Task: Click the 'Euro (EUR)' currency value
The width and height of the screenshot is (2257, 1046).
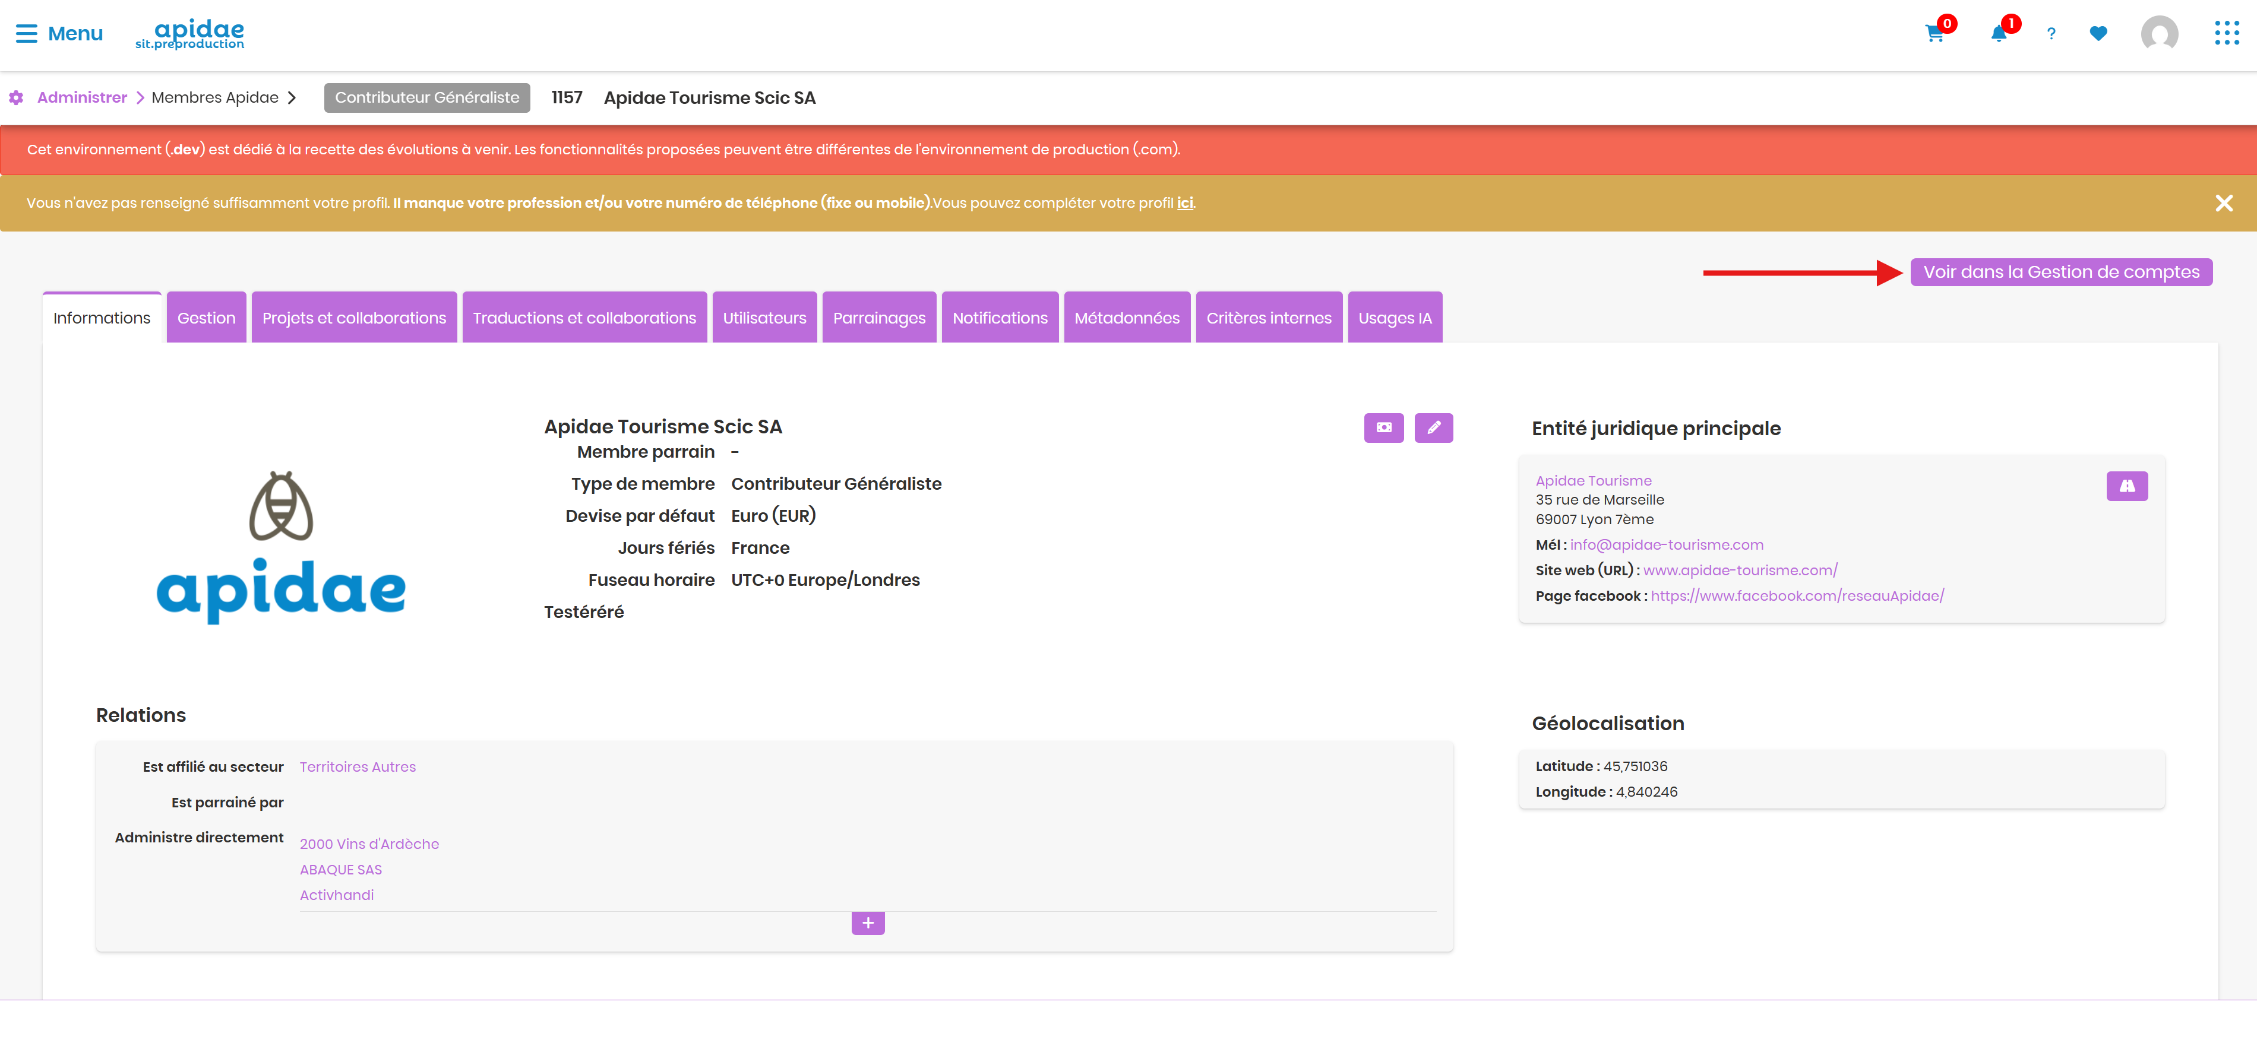Action: pos(773,515)
